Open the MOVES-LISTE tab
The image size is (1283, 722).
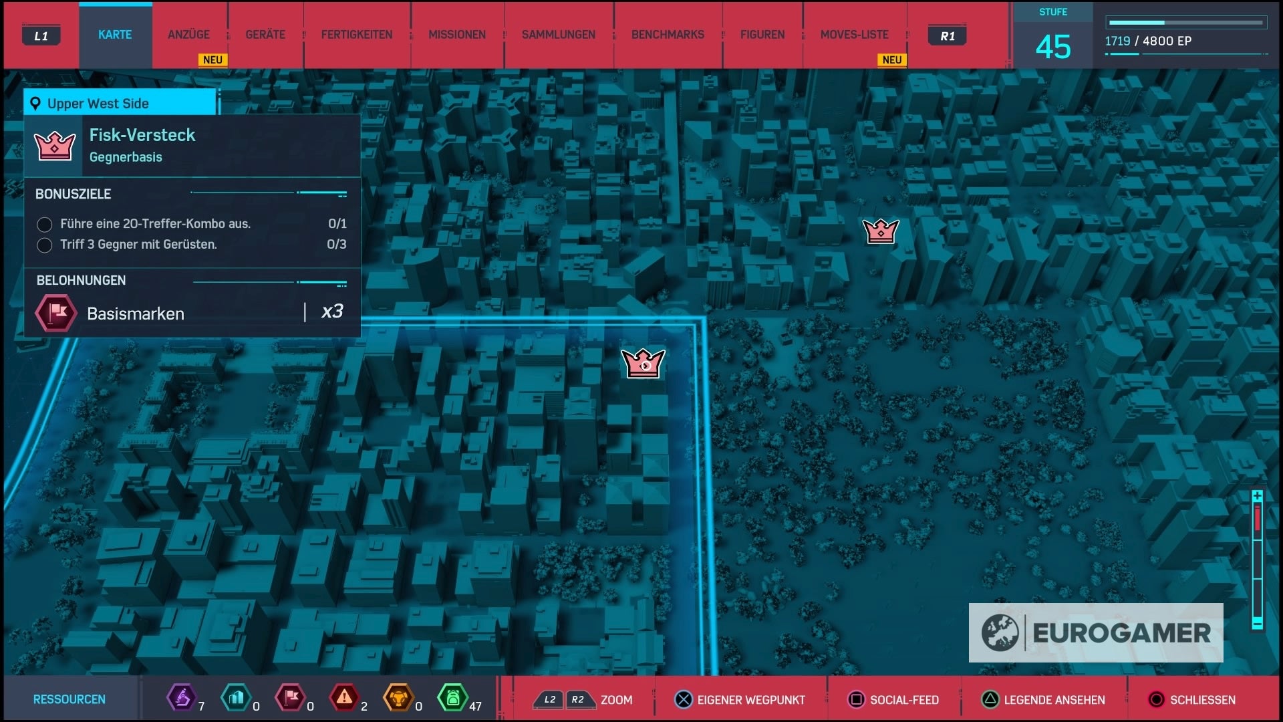click(855, 35)
